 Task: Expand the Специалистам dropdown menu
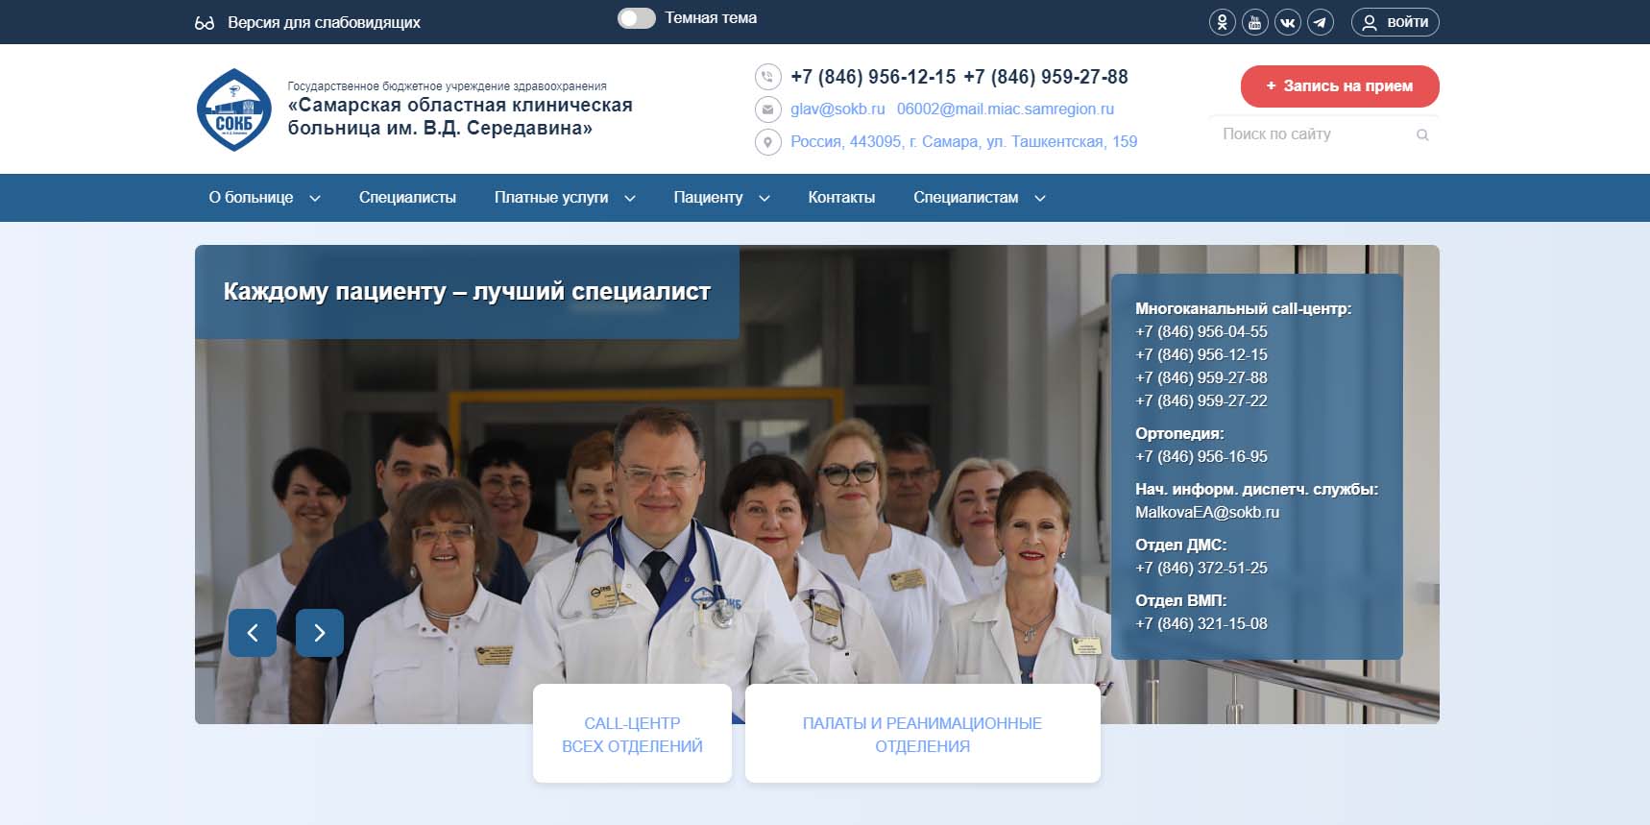pos(979,198)
